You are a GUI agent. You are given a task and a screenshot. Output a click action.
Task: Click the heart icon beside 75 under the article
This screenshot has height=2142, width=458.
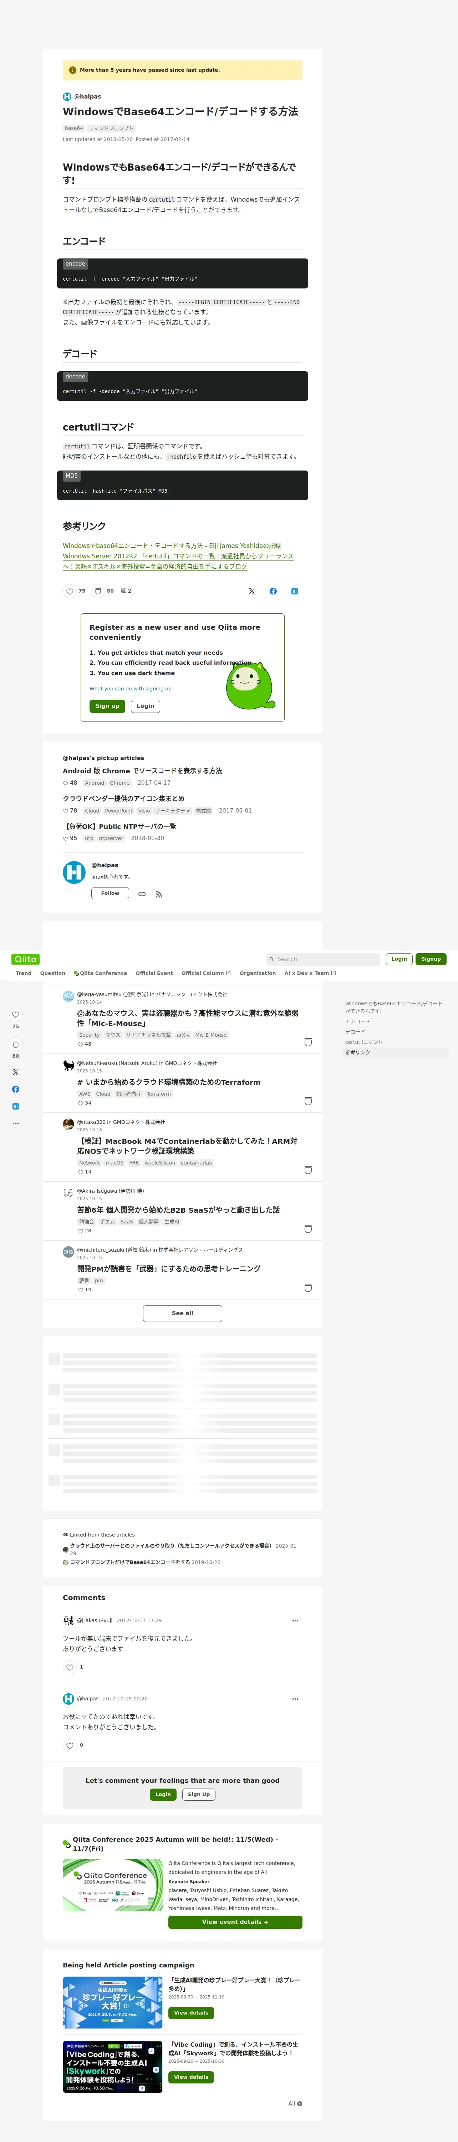[70, 591]
